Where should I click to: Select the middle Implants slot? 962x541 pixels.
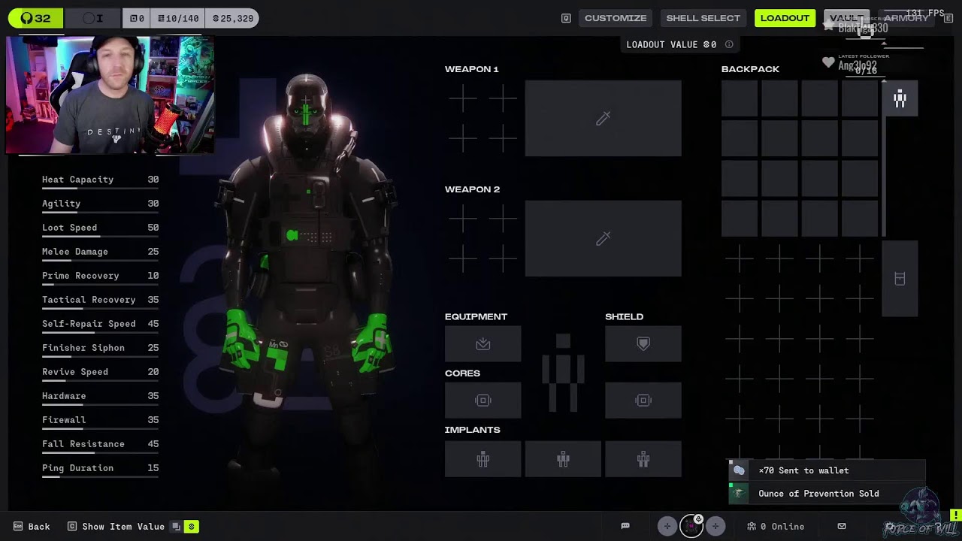coord(563,459)
